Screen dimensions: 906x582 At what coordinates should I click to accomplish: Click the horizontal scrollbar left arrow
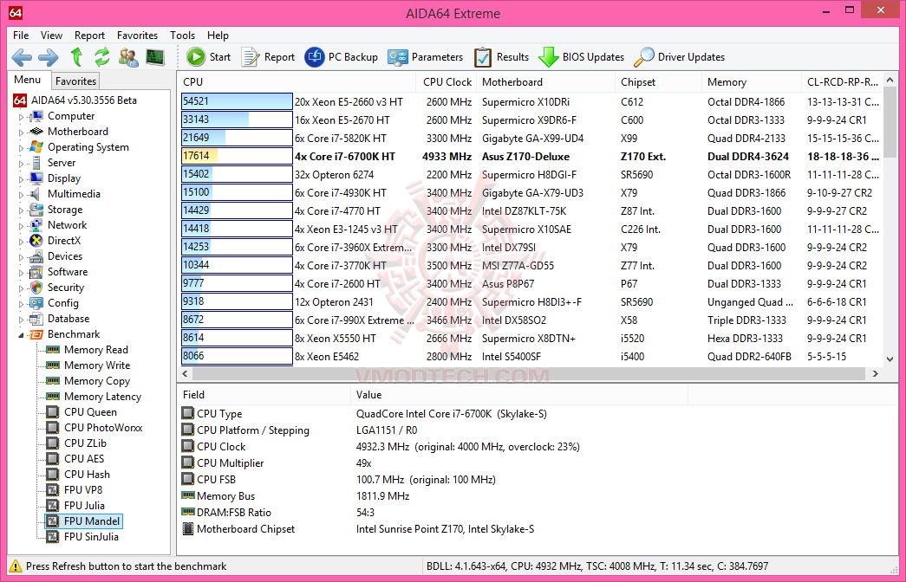pos(185,373)
